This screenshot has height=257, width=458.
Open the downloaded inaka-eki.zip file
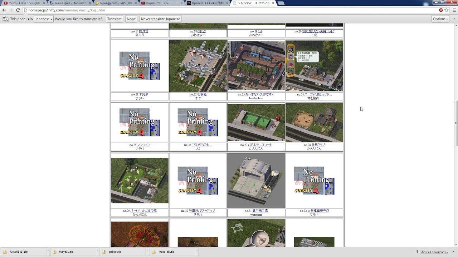(x=172, y=252)
